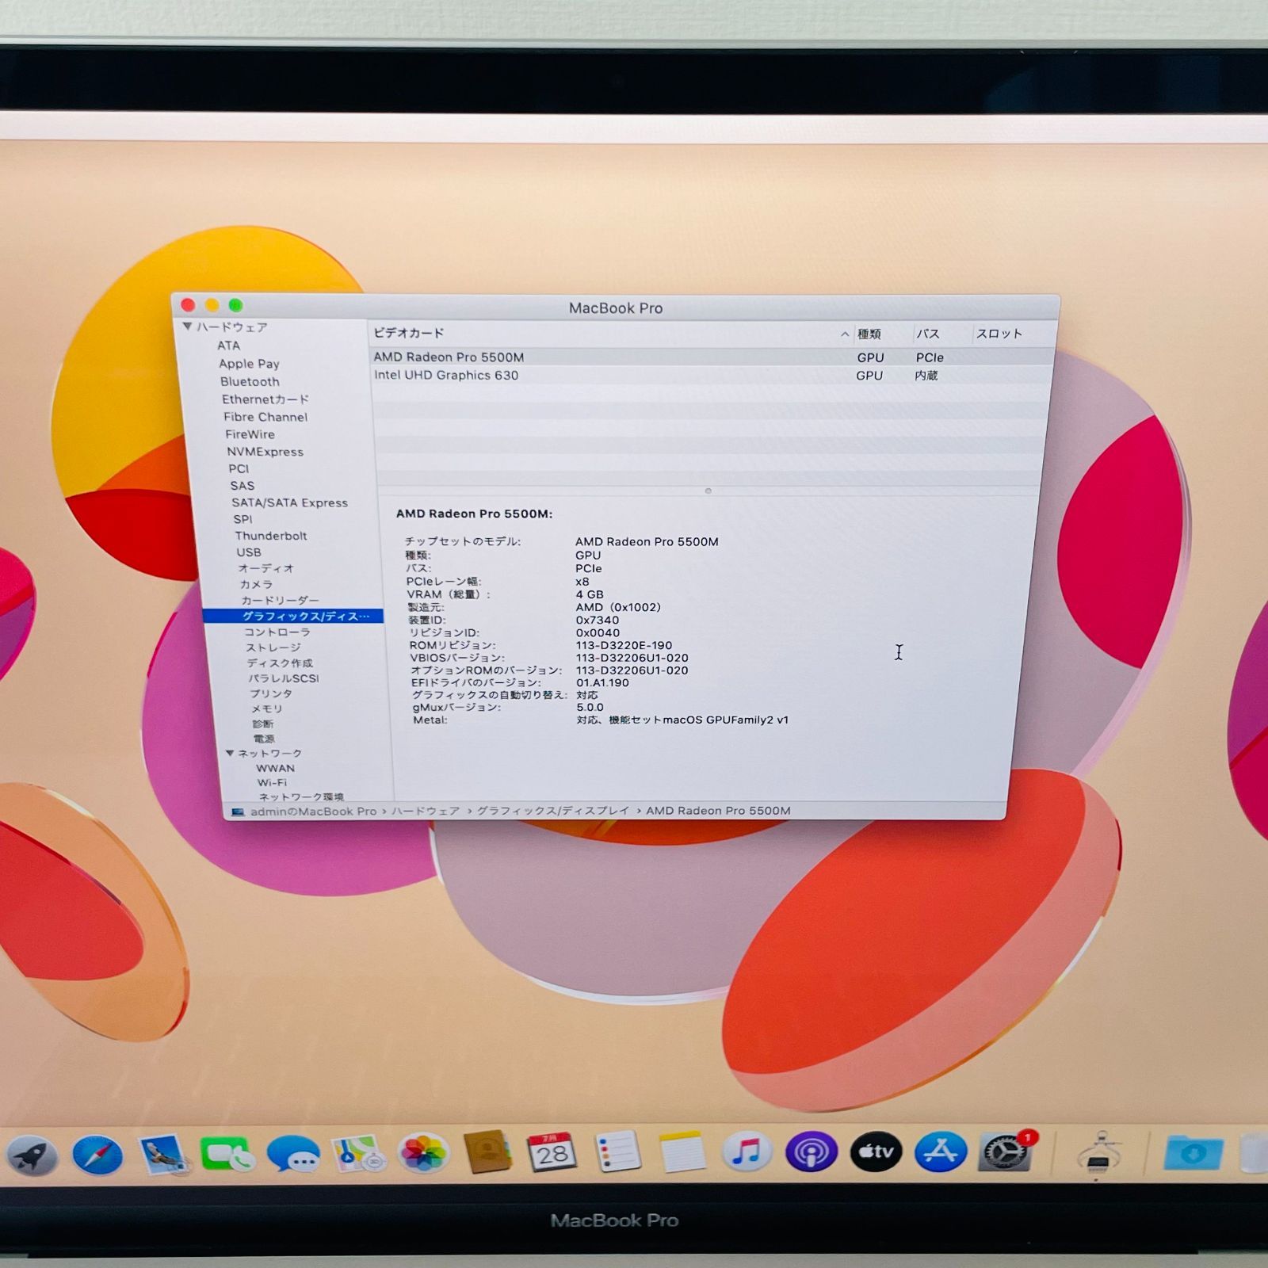The height and width of the screenshot is (1268, 1268).
Task: Select Thunderbolt in the sidebar
Action: (271, 536)
